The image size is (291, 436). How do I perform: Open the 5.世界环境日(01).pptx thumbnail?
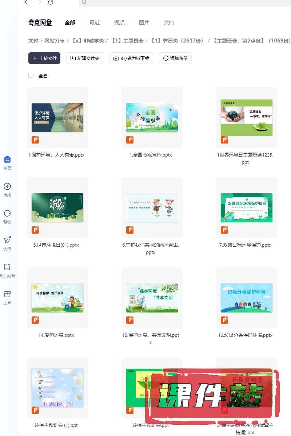(57, 208)
